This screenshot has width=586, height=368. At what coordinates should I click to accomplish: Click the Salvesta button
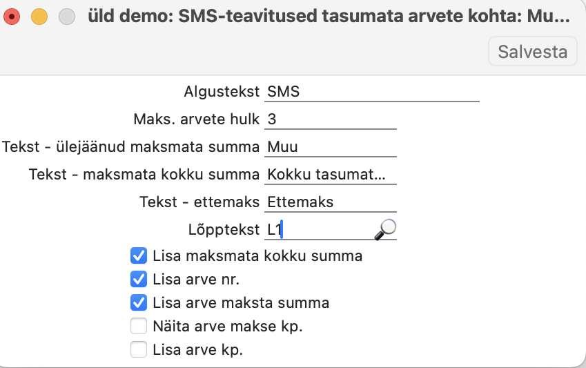tap(532, 52)
